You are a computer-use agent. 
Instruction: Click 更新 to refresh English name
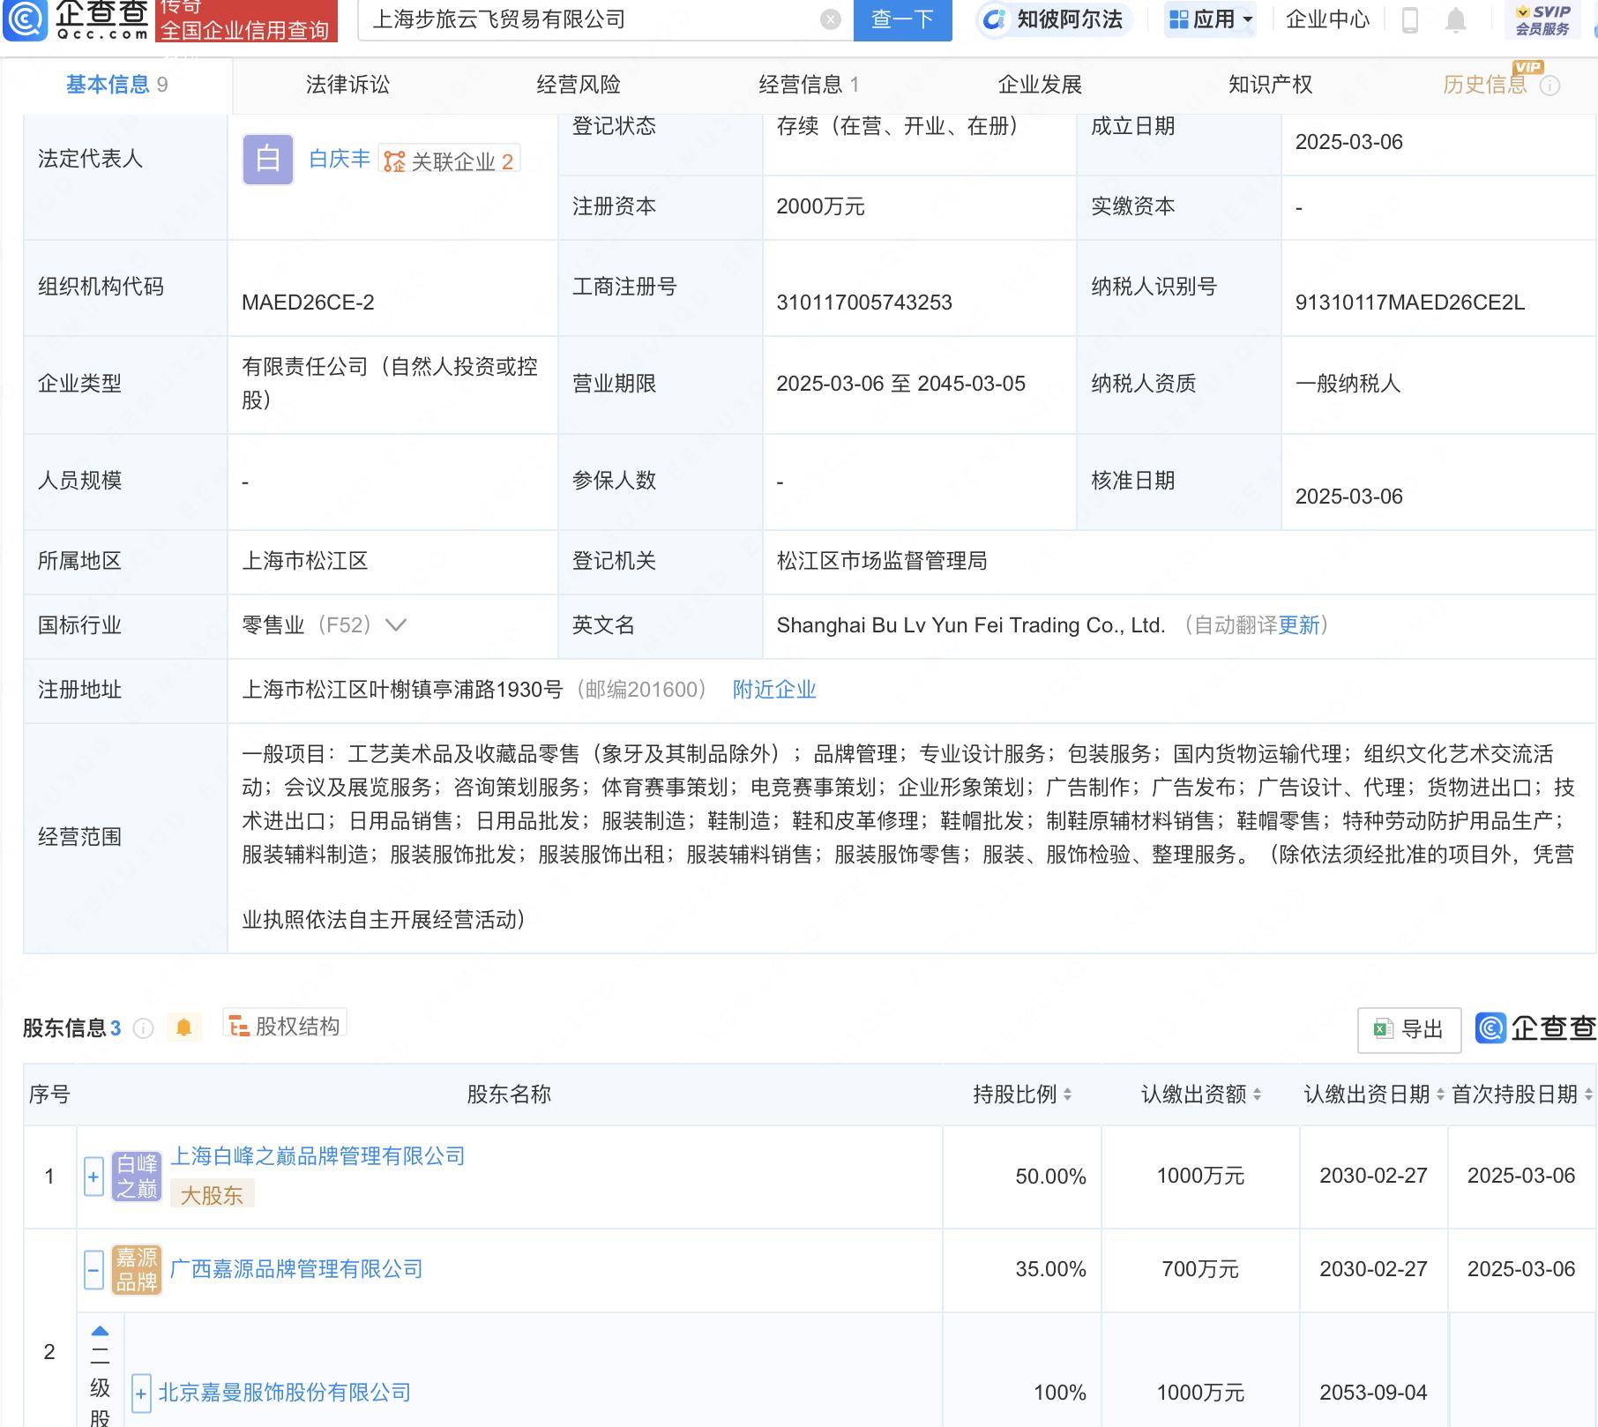pyautogui.click(x=1299, y=625)
